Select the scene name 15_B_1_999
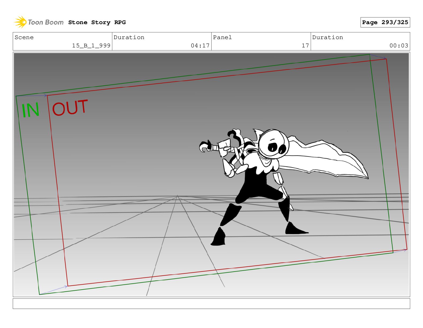 91,46
